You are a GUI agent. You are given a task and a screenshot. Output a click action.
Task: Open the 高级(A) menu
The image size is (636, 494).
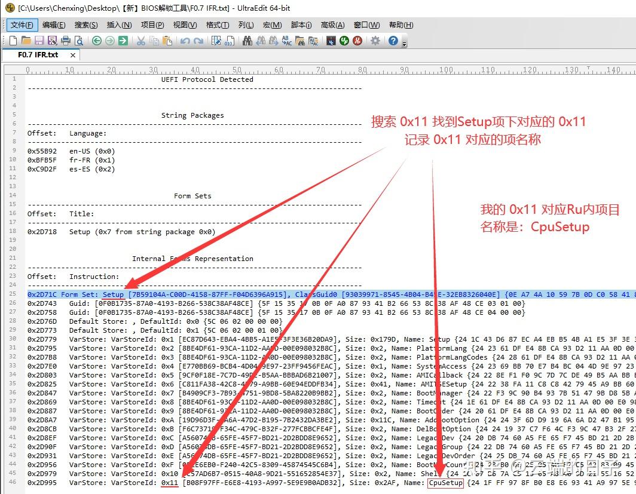click(x=332, y=25)
